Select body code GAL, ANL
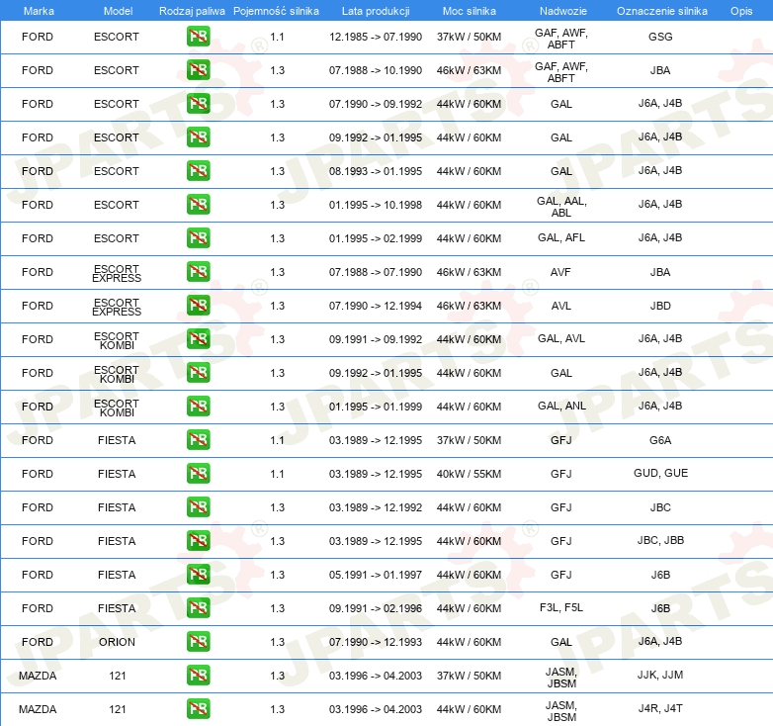Viewport: 773px width, 726px height. (x=561, y=406)
